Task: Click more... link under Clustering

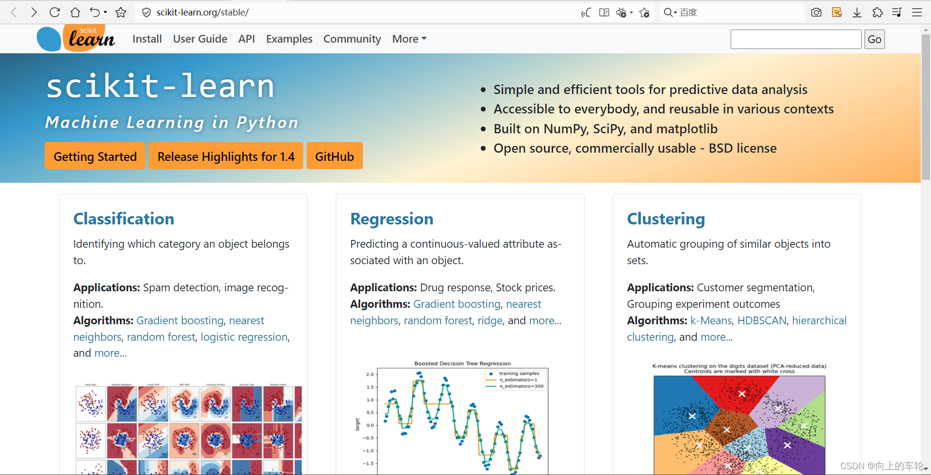Action: 717,337
